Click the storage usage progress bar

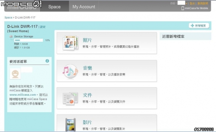tap(28, 40)
